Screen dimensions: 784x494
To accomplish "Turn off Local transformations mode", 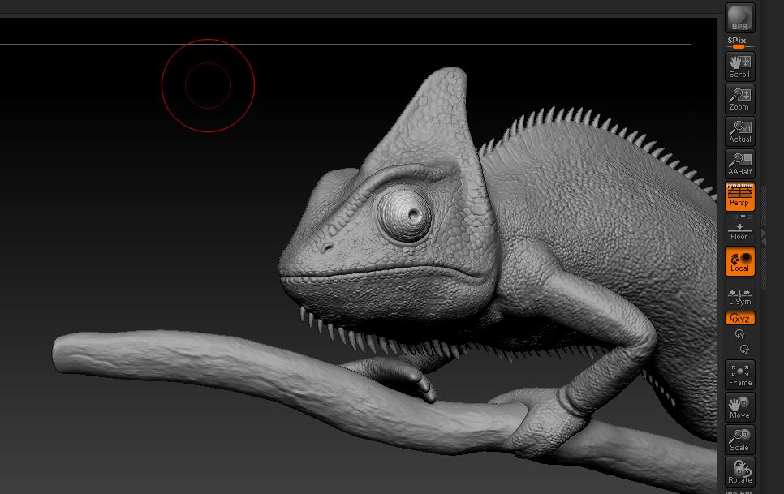I will (x=740, y=261).
